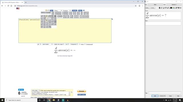Click the Help button in Anki Add window
Screen dimensions: 183x102
tap(178, 96)
